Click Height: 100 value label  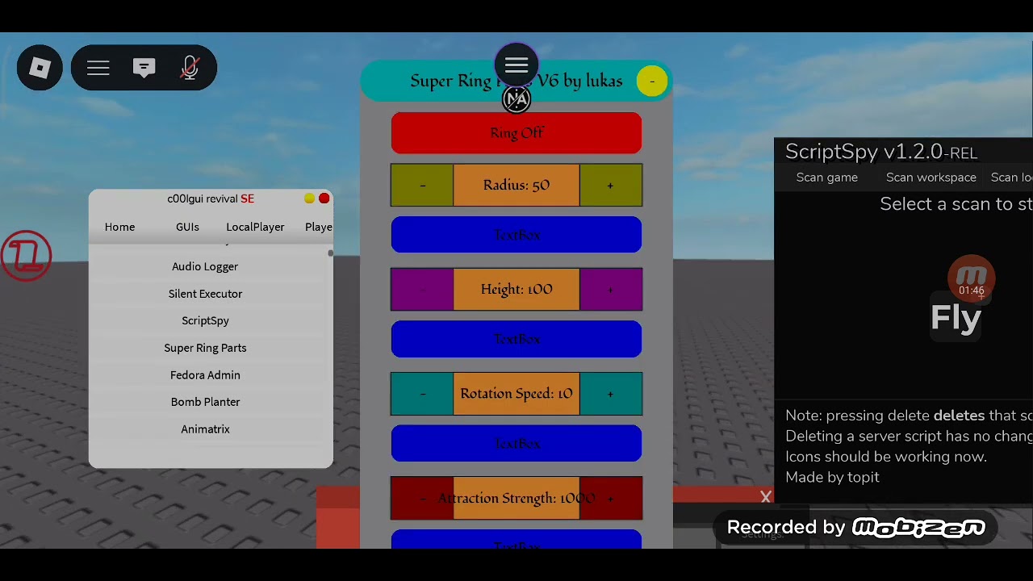point(516,290)
